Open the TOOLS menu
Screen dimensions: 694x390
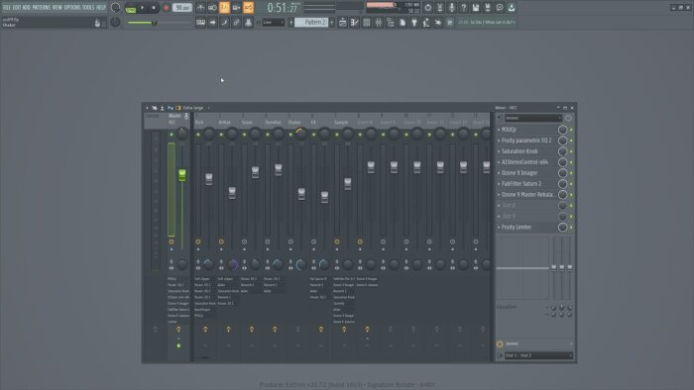click(88, 8)
